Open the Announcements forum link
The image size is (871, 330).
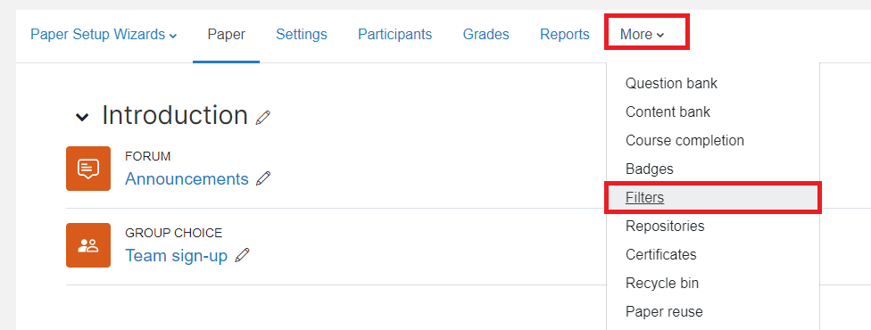187,179
